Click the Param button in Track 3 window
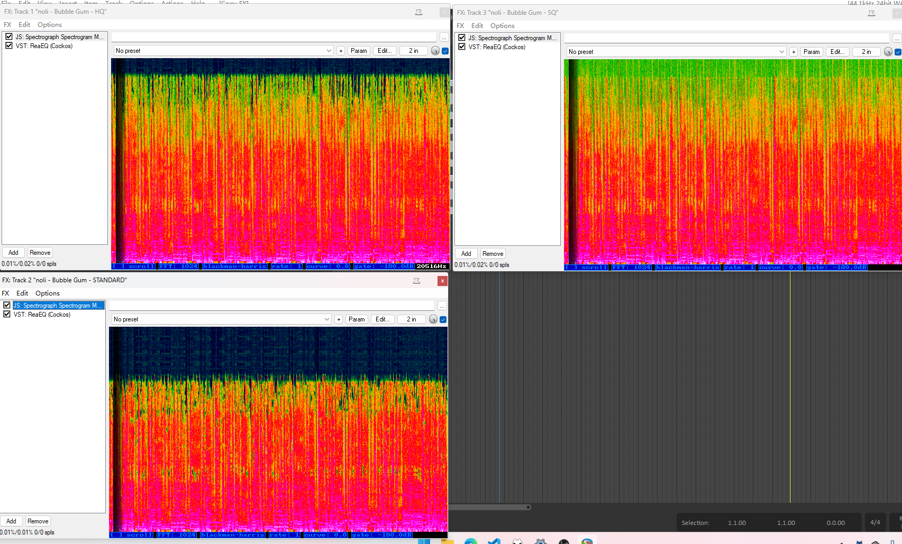 click(x=812, y=52)
